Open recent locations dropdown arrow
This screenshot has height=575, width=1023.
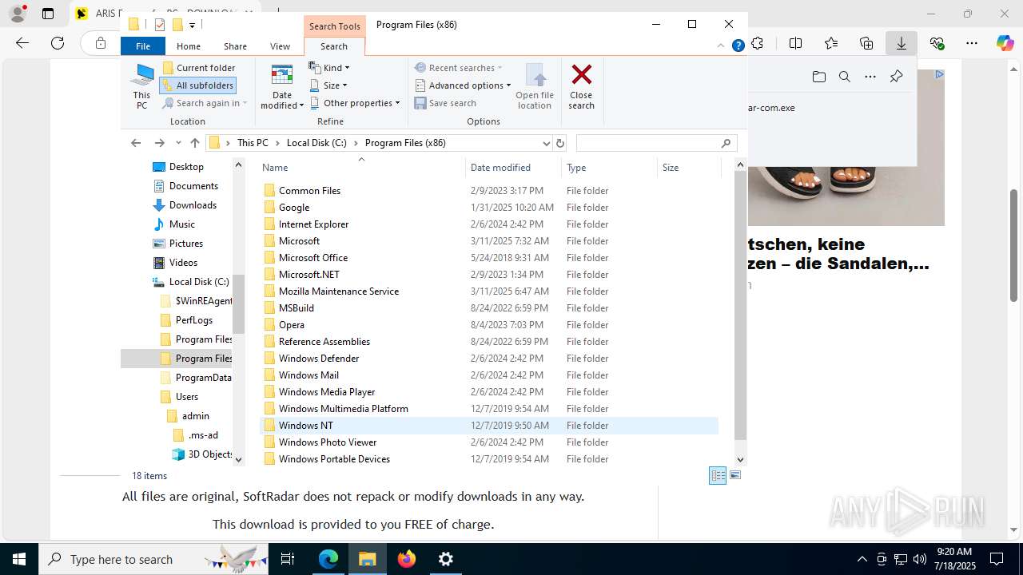click(178, 143)
